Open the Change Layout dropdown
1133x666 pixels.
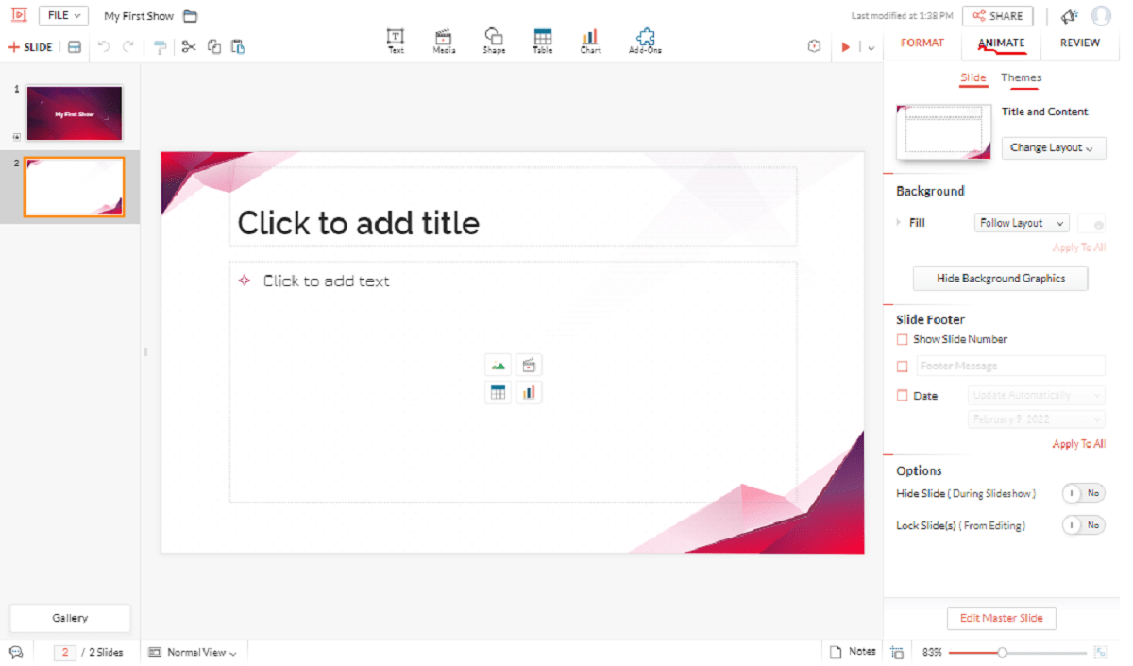(x=1053, y=147)
